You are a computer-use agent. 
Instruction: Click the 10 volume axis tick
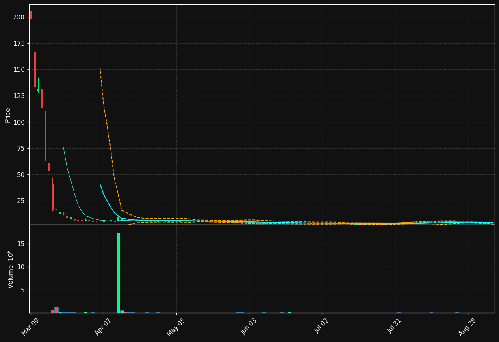[21, 267]
